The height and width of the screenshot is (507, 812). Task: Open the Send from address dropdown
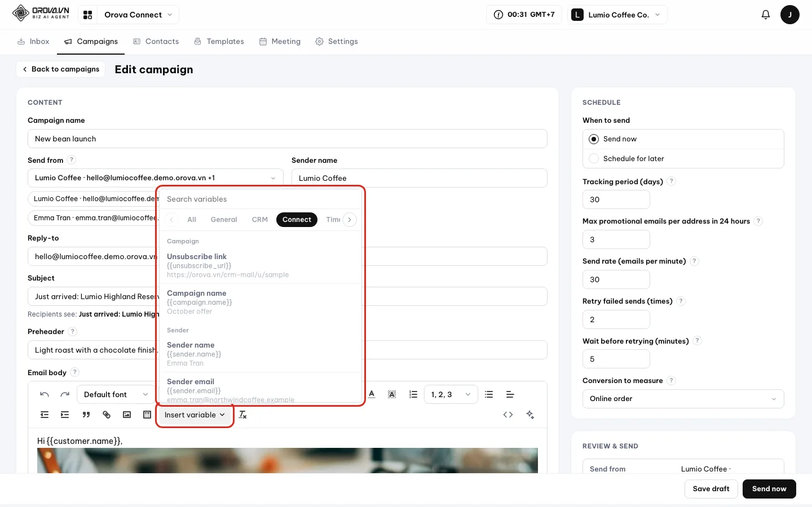tap(155, 178)
